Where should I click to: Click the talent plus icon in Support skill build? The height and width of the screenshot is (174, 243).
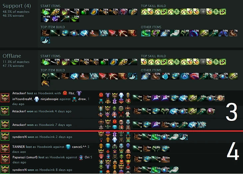[x=203, y=12]
